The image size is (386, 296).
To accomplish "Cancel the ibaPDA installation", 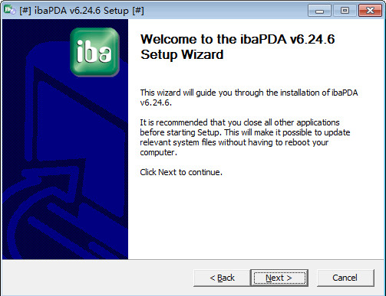I will coord(345,278).
